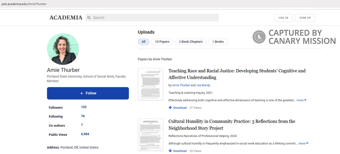340x154 pixels.
Task: View the 76 following count
Action: tap(83, 116)
